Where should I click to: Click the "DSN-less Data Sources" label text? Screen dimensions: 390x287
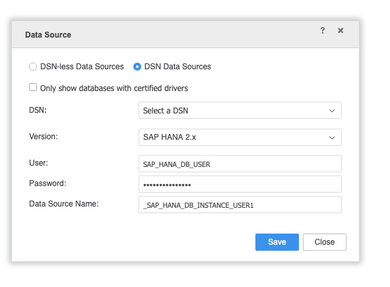(x=82, y=67)
